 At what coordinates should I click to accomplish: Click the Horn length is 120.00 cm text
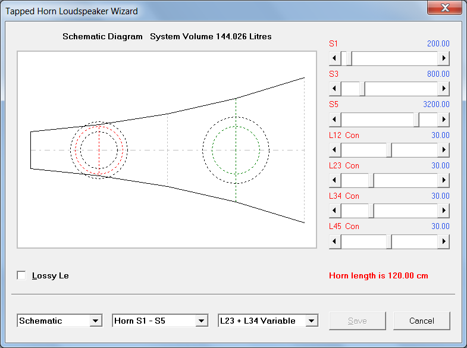[378, 275]
